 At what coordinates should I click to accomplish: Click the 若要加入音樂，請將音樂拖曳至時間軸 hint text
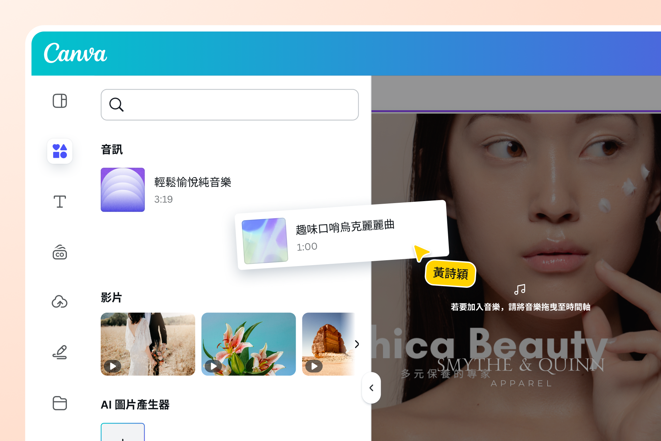[x=520, y=307]
